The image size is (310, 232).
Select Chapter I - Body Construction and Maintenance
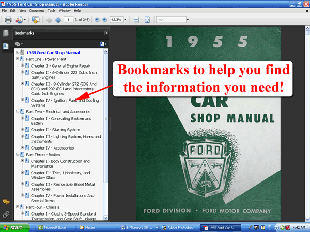(x=60, y=163)
